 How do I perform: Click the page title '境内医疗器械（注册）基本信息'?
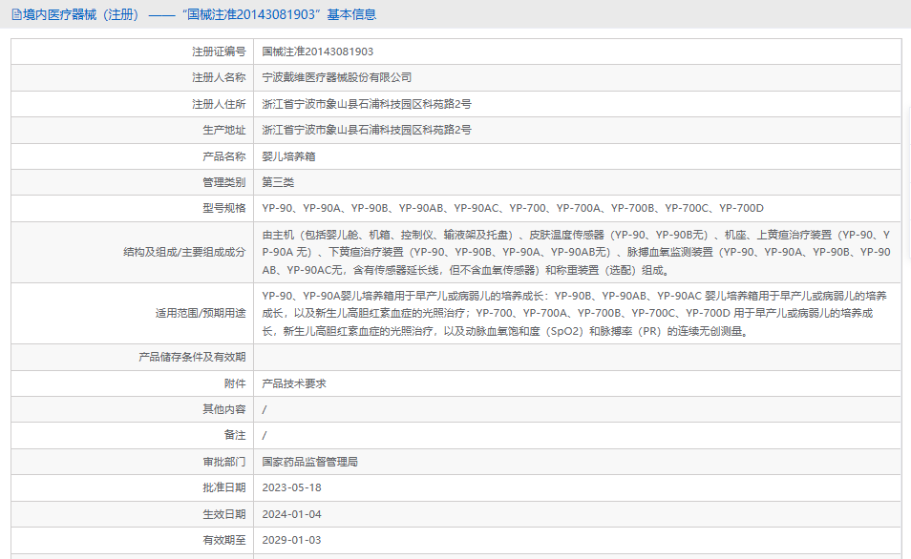click(x=200, y=14)
